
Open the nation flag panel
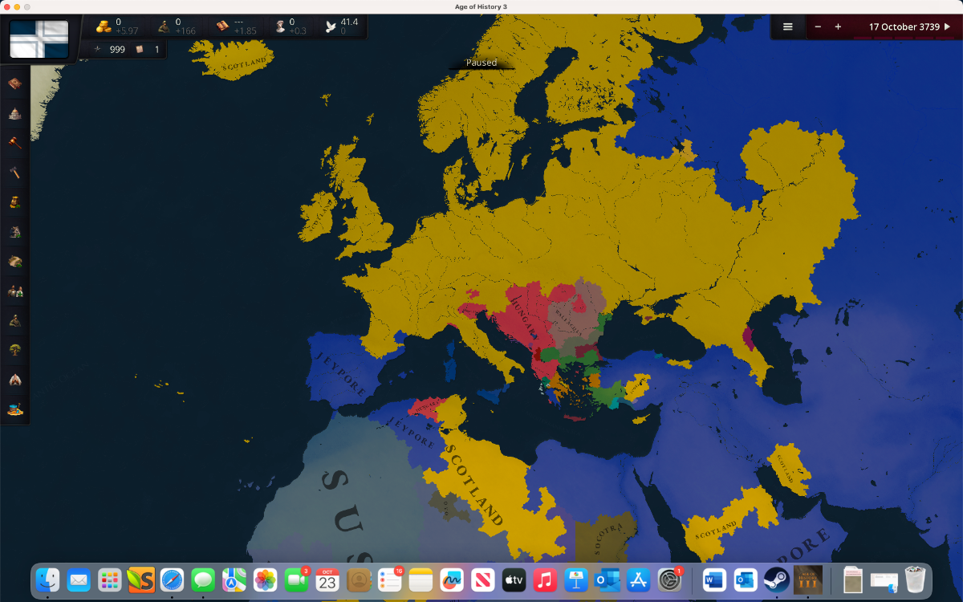(39, 39)
